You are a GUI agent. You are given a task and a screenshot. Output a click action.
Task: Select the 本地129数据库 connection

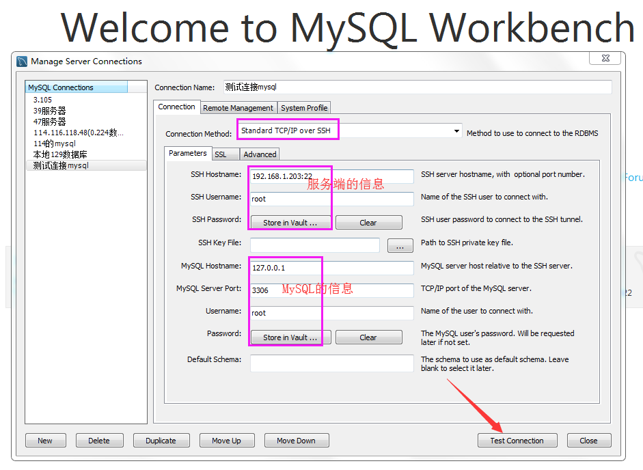pyautogui.click(x=86, y=154)
